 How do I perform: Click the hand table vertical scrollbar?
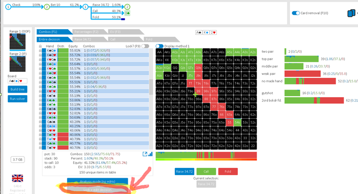coord(151,87)
